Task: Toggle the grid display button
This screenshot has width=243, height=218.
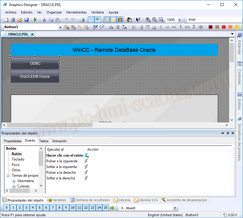Action: 91,20
